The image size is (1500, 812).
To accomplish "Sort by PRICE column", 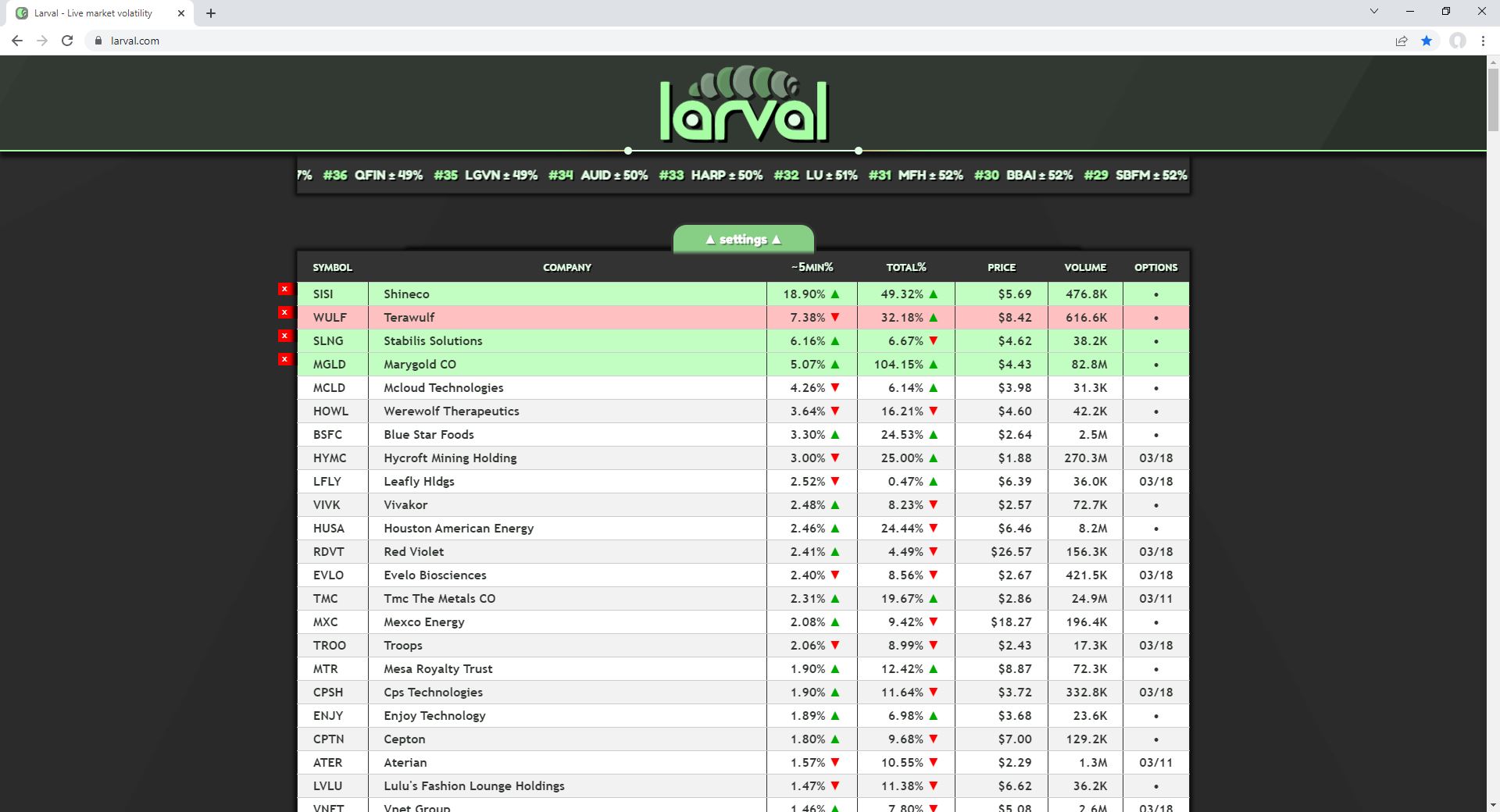I will [1002, 267].
